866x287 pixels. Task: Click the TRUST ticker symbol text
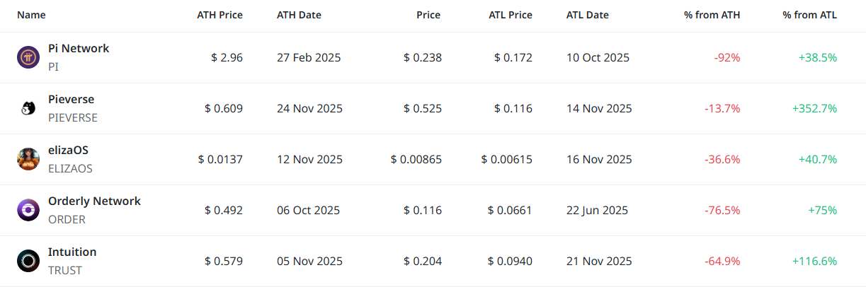click(x=65, y=271)
